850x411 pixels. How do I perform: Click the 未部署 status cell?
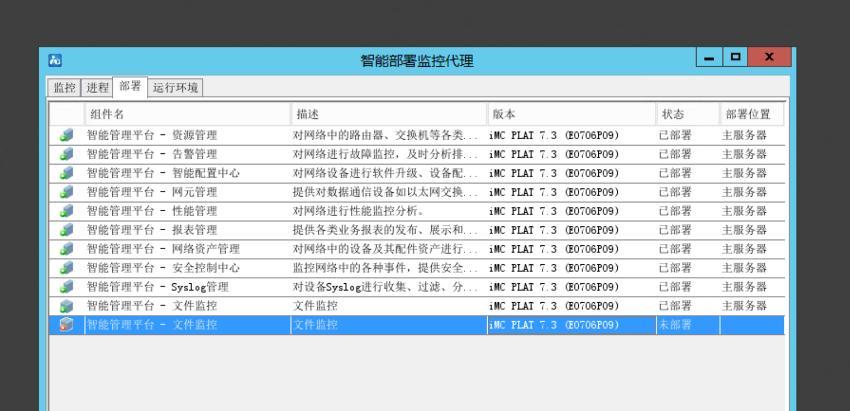click(x=675, y=325)
